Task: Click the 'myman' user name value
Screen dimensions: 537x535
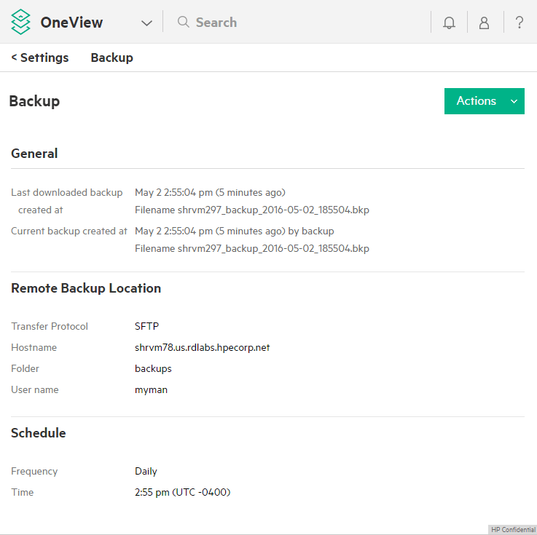Action: tap(151, 389)
